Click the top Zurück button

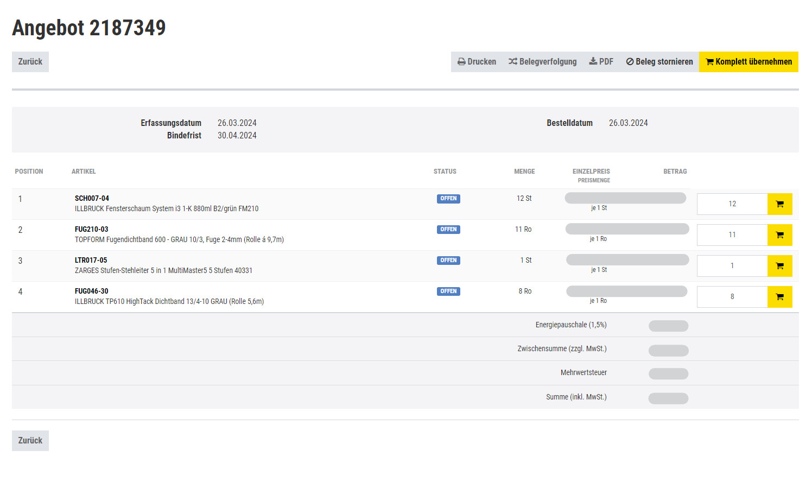30,62
